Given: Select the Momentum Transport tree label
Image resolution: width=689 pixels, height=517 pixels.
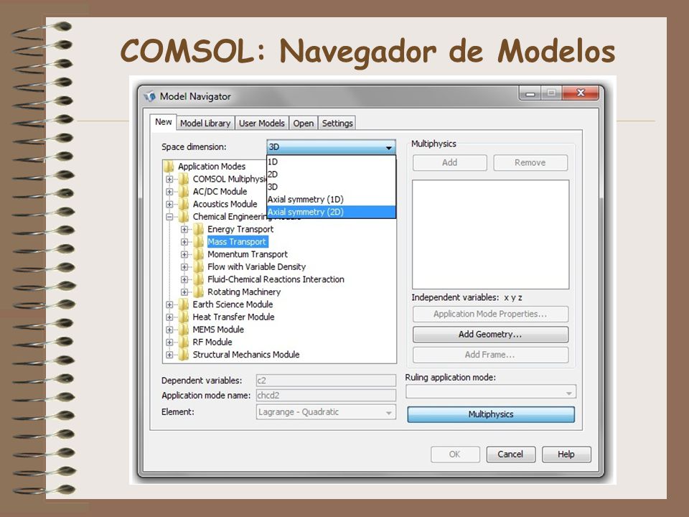Looking at the screenshot, I should [x=248, y=254].
